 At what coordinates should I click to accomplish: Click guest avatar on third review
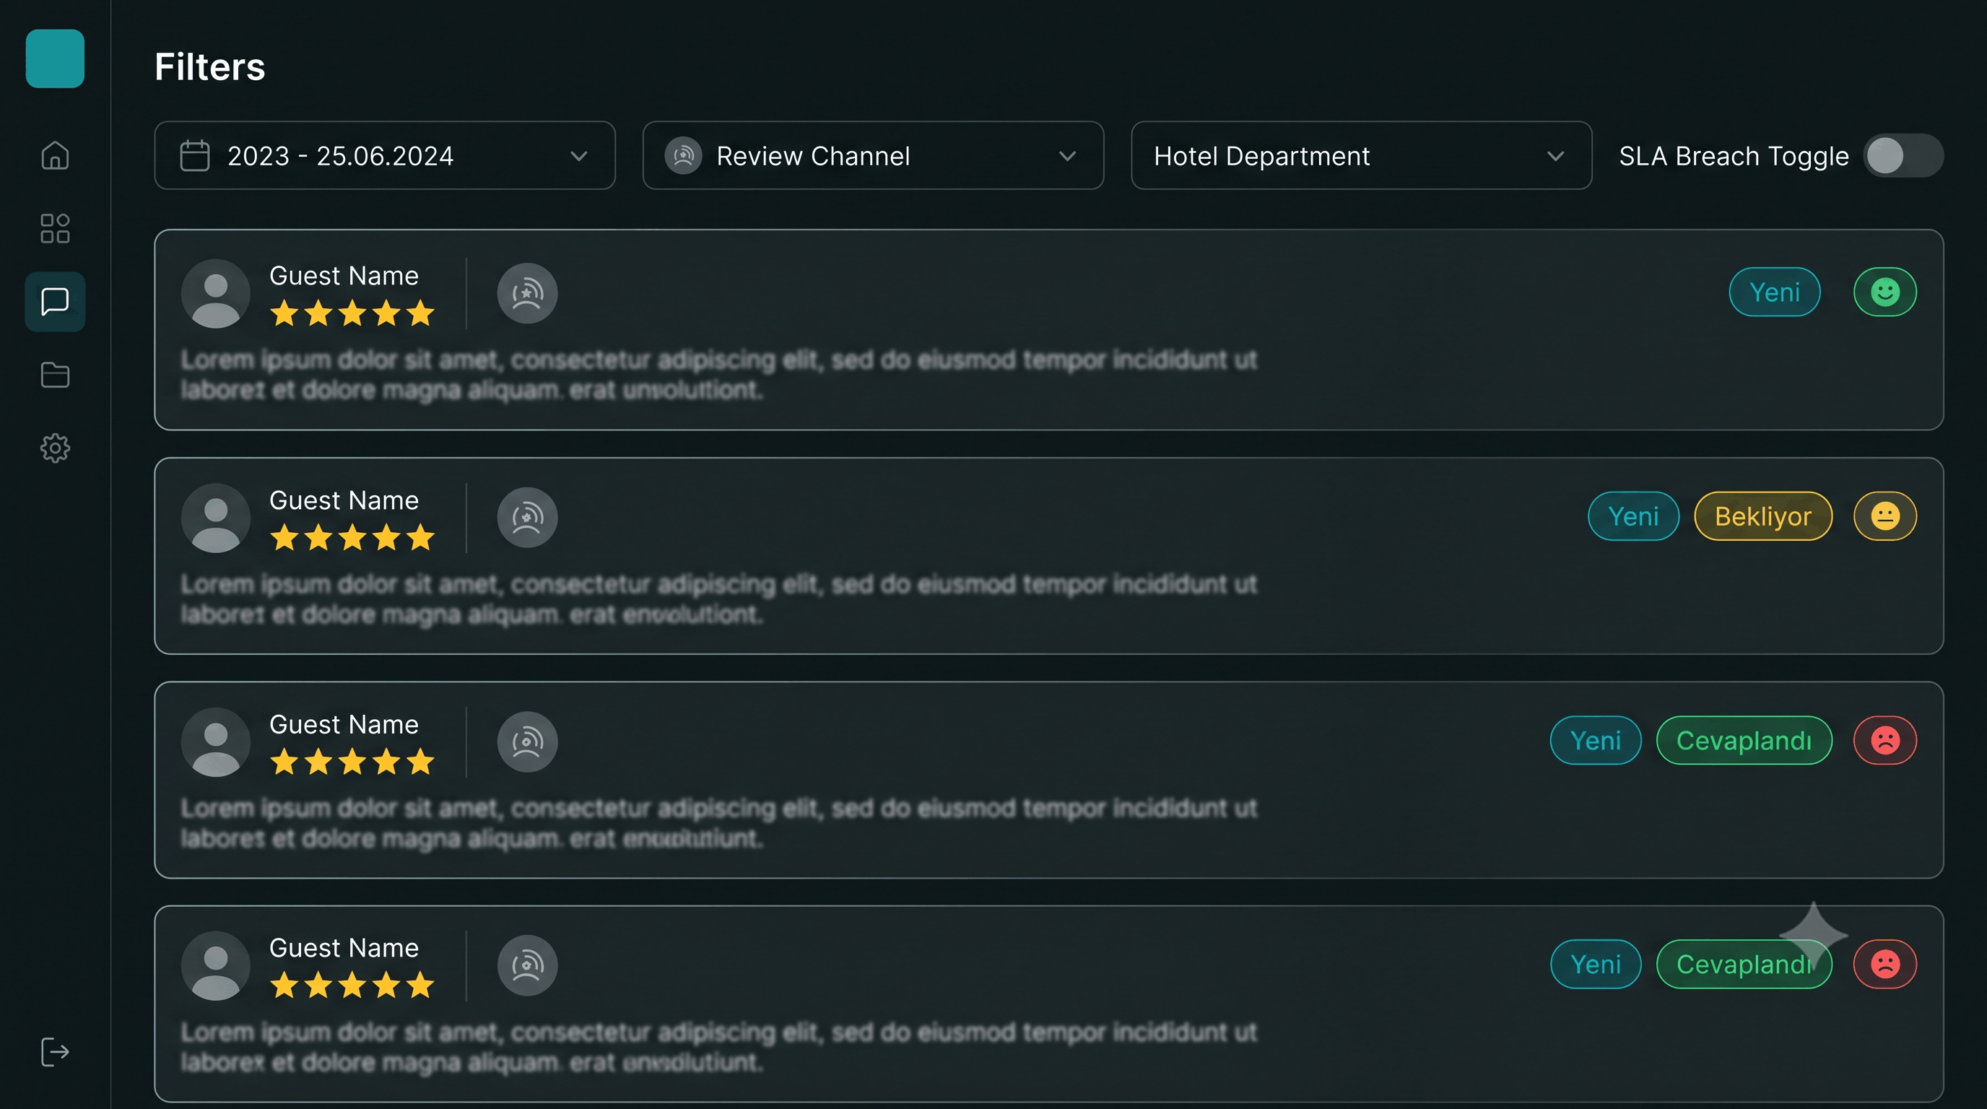(215, 742)
